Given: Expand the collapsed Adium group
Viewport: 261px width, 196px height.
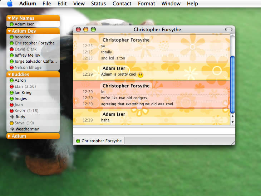Looking at the screenshot, I should click(9, 136).
